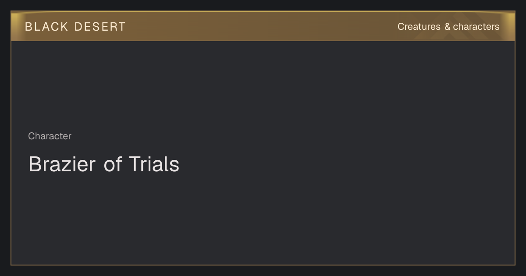Click the letter T starting Trials

coord(135,165)
